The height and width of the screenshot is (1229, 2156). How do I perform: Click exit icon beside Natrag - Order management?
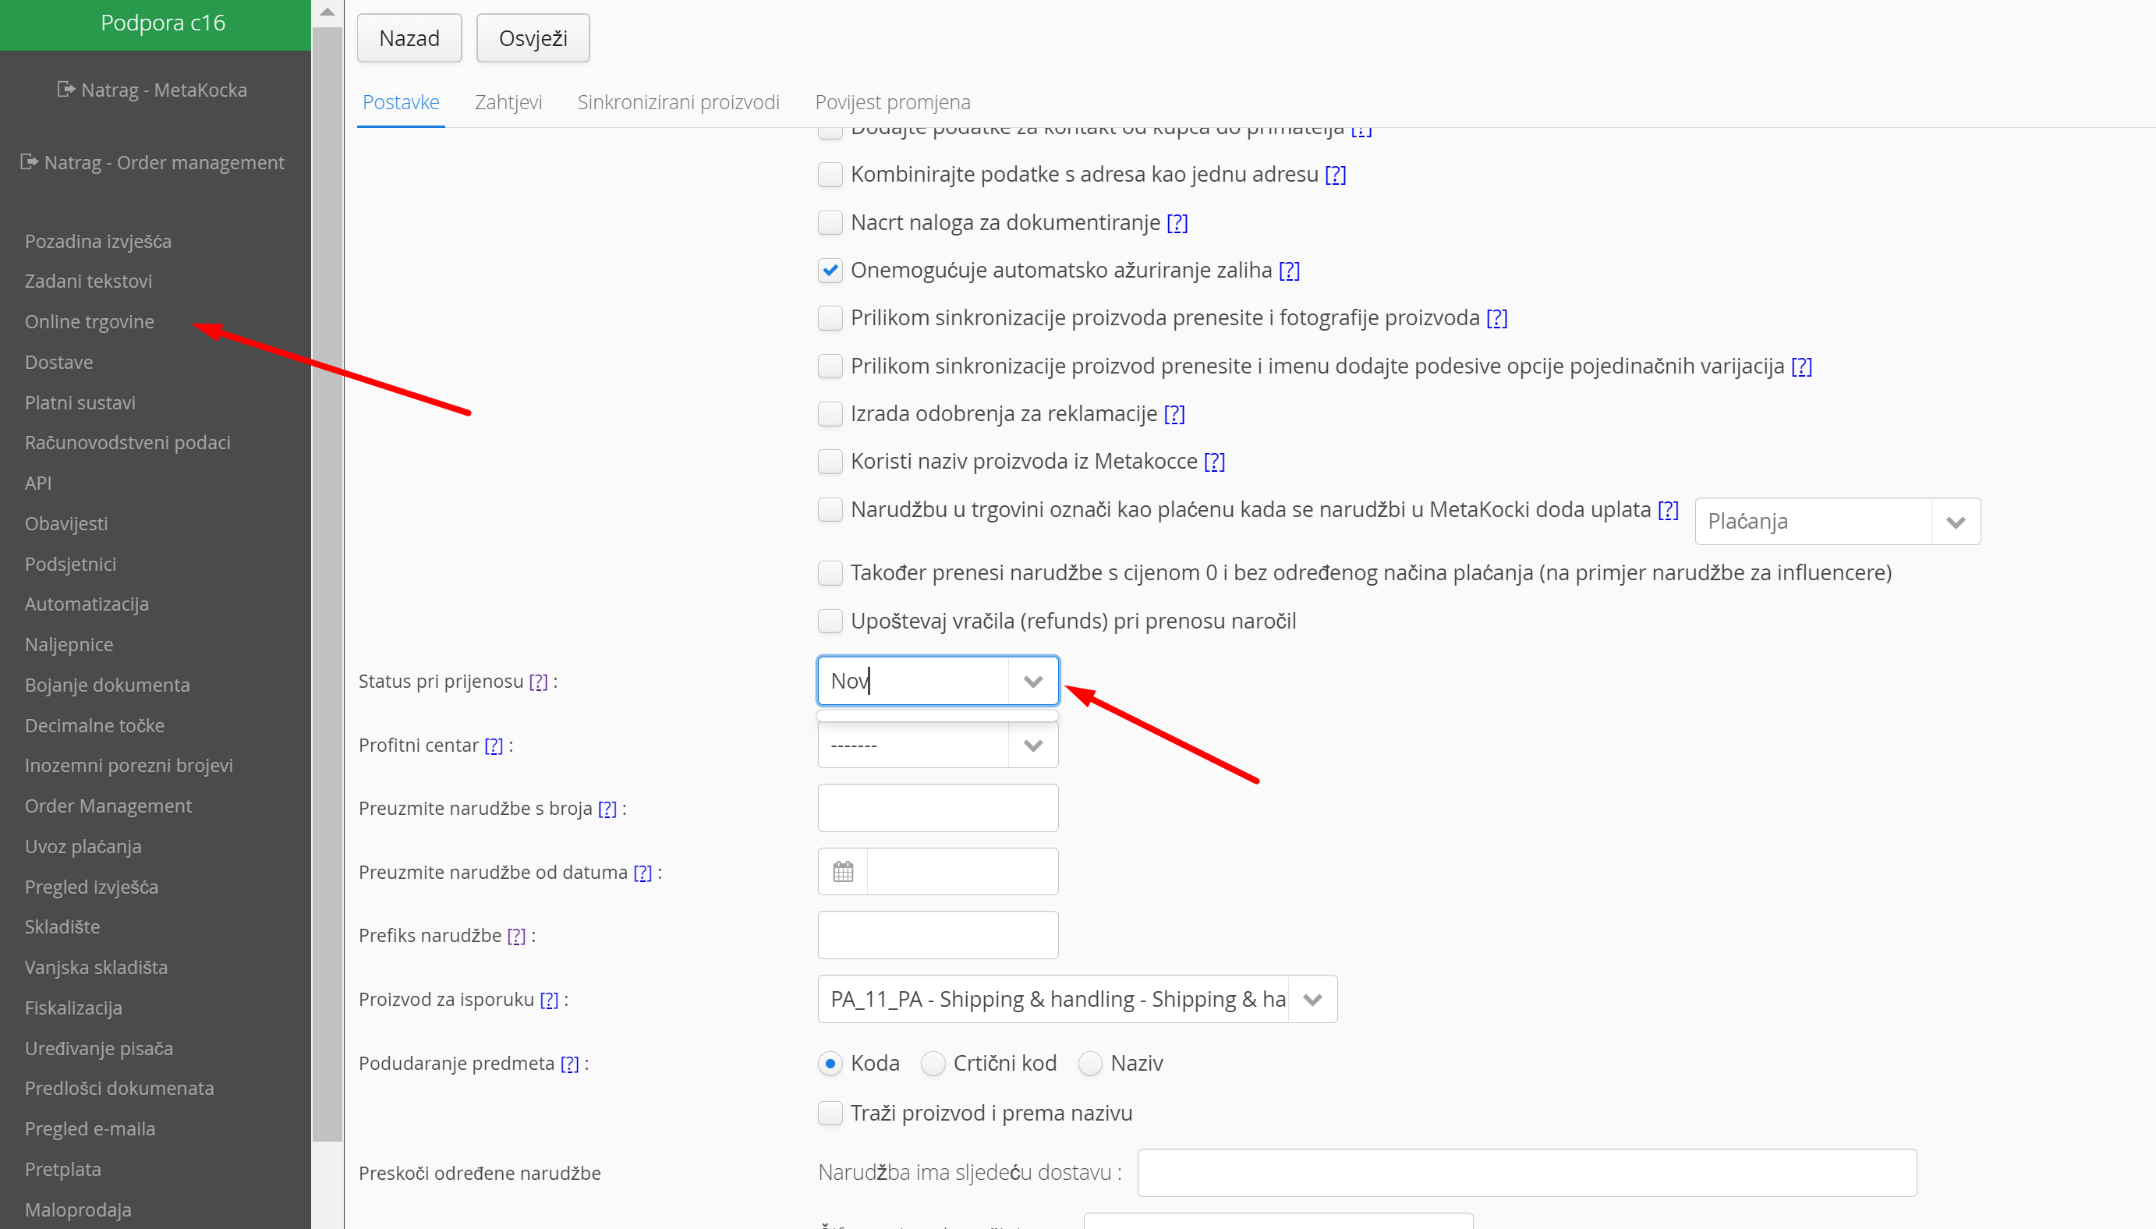(29, 162)
